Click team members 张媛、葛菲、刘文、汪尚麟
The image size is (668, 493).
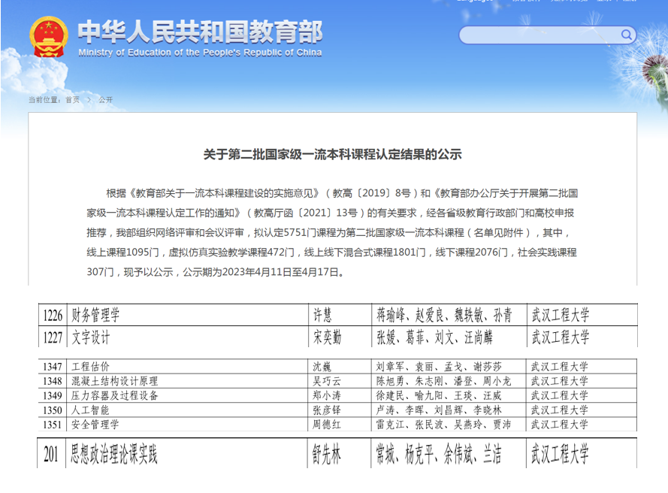pyautogui.click(x=434, y=337)
